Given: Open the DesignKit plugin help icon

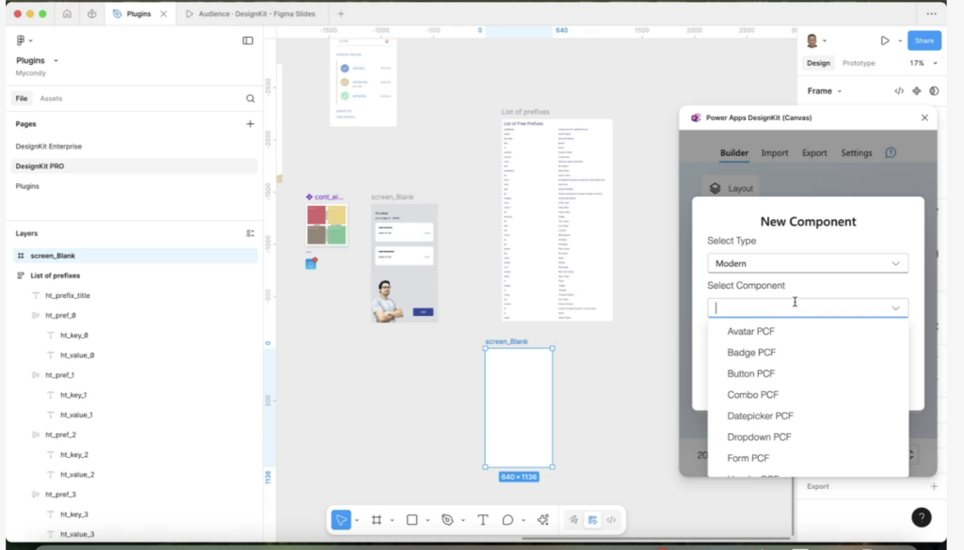Looking at the screenshot, I should pos(891,153).
